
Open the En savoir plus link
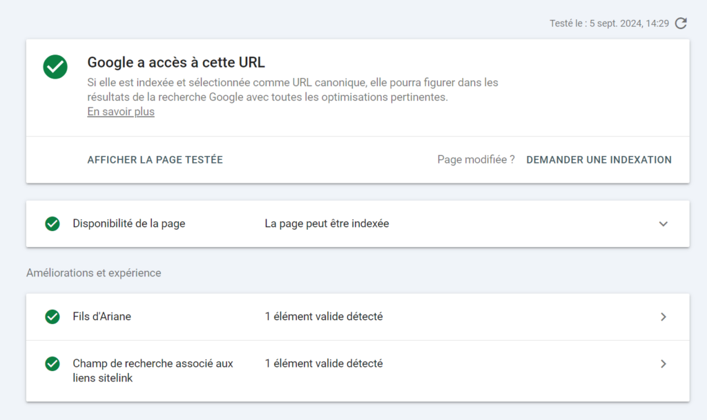pos(121,112)
